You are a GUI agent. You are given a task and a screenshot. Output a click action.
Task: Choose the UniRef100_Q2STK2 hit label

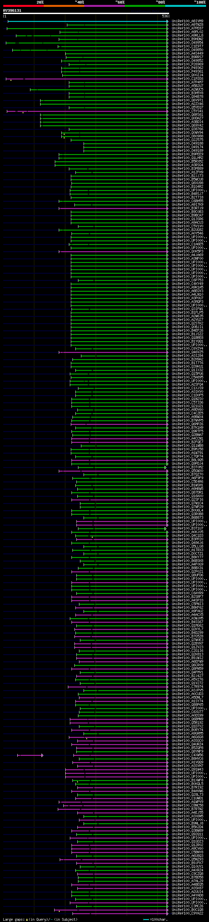pyautogui.click(x=187, y=323)
